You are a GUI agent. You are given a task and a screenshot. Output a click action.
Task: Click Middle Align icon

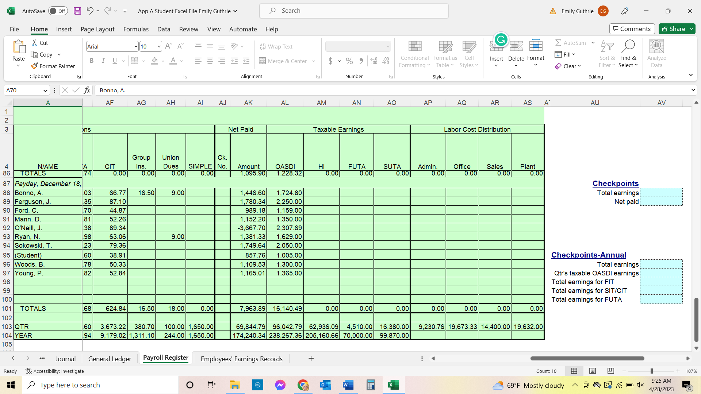(210, 46)
